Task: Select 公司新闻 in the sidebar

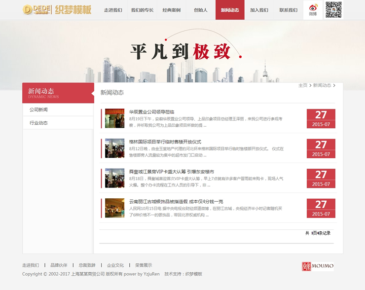Action: click(38, 109)
